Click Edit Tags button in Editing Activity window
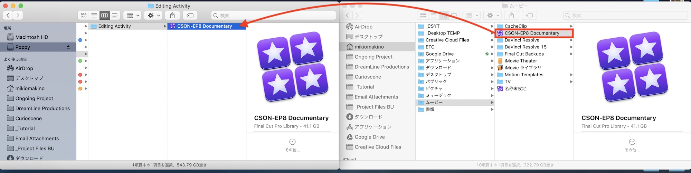This screenshot has height=173, width=691. point(190,15)
